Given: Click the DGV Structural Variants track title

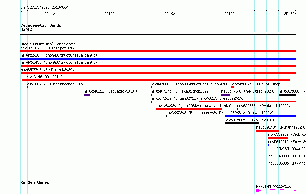Looking at the screenshot, I should (48, 44).
